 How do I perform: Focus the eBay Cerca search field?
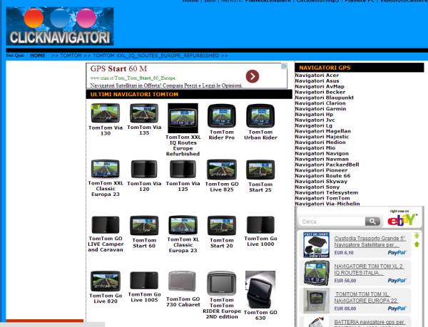pyautogui.click(x=332, y=222)
